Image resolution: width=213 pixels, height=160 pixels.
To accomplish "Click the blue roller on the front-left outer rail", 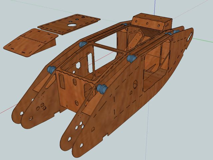I will coord(52,70).
